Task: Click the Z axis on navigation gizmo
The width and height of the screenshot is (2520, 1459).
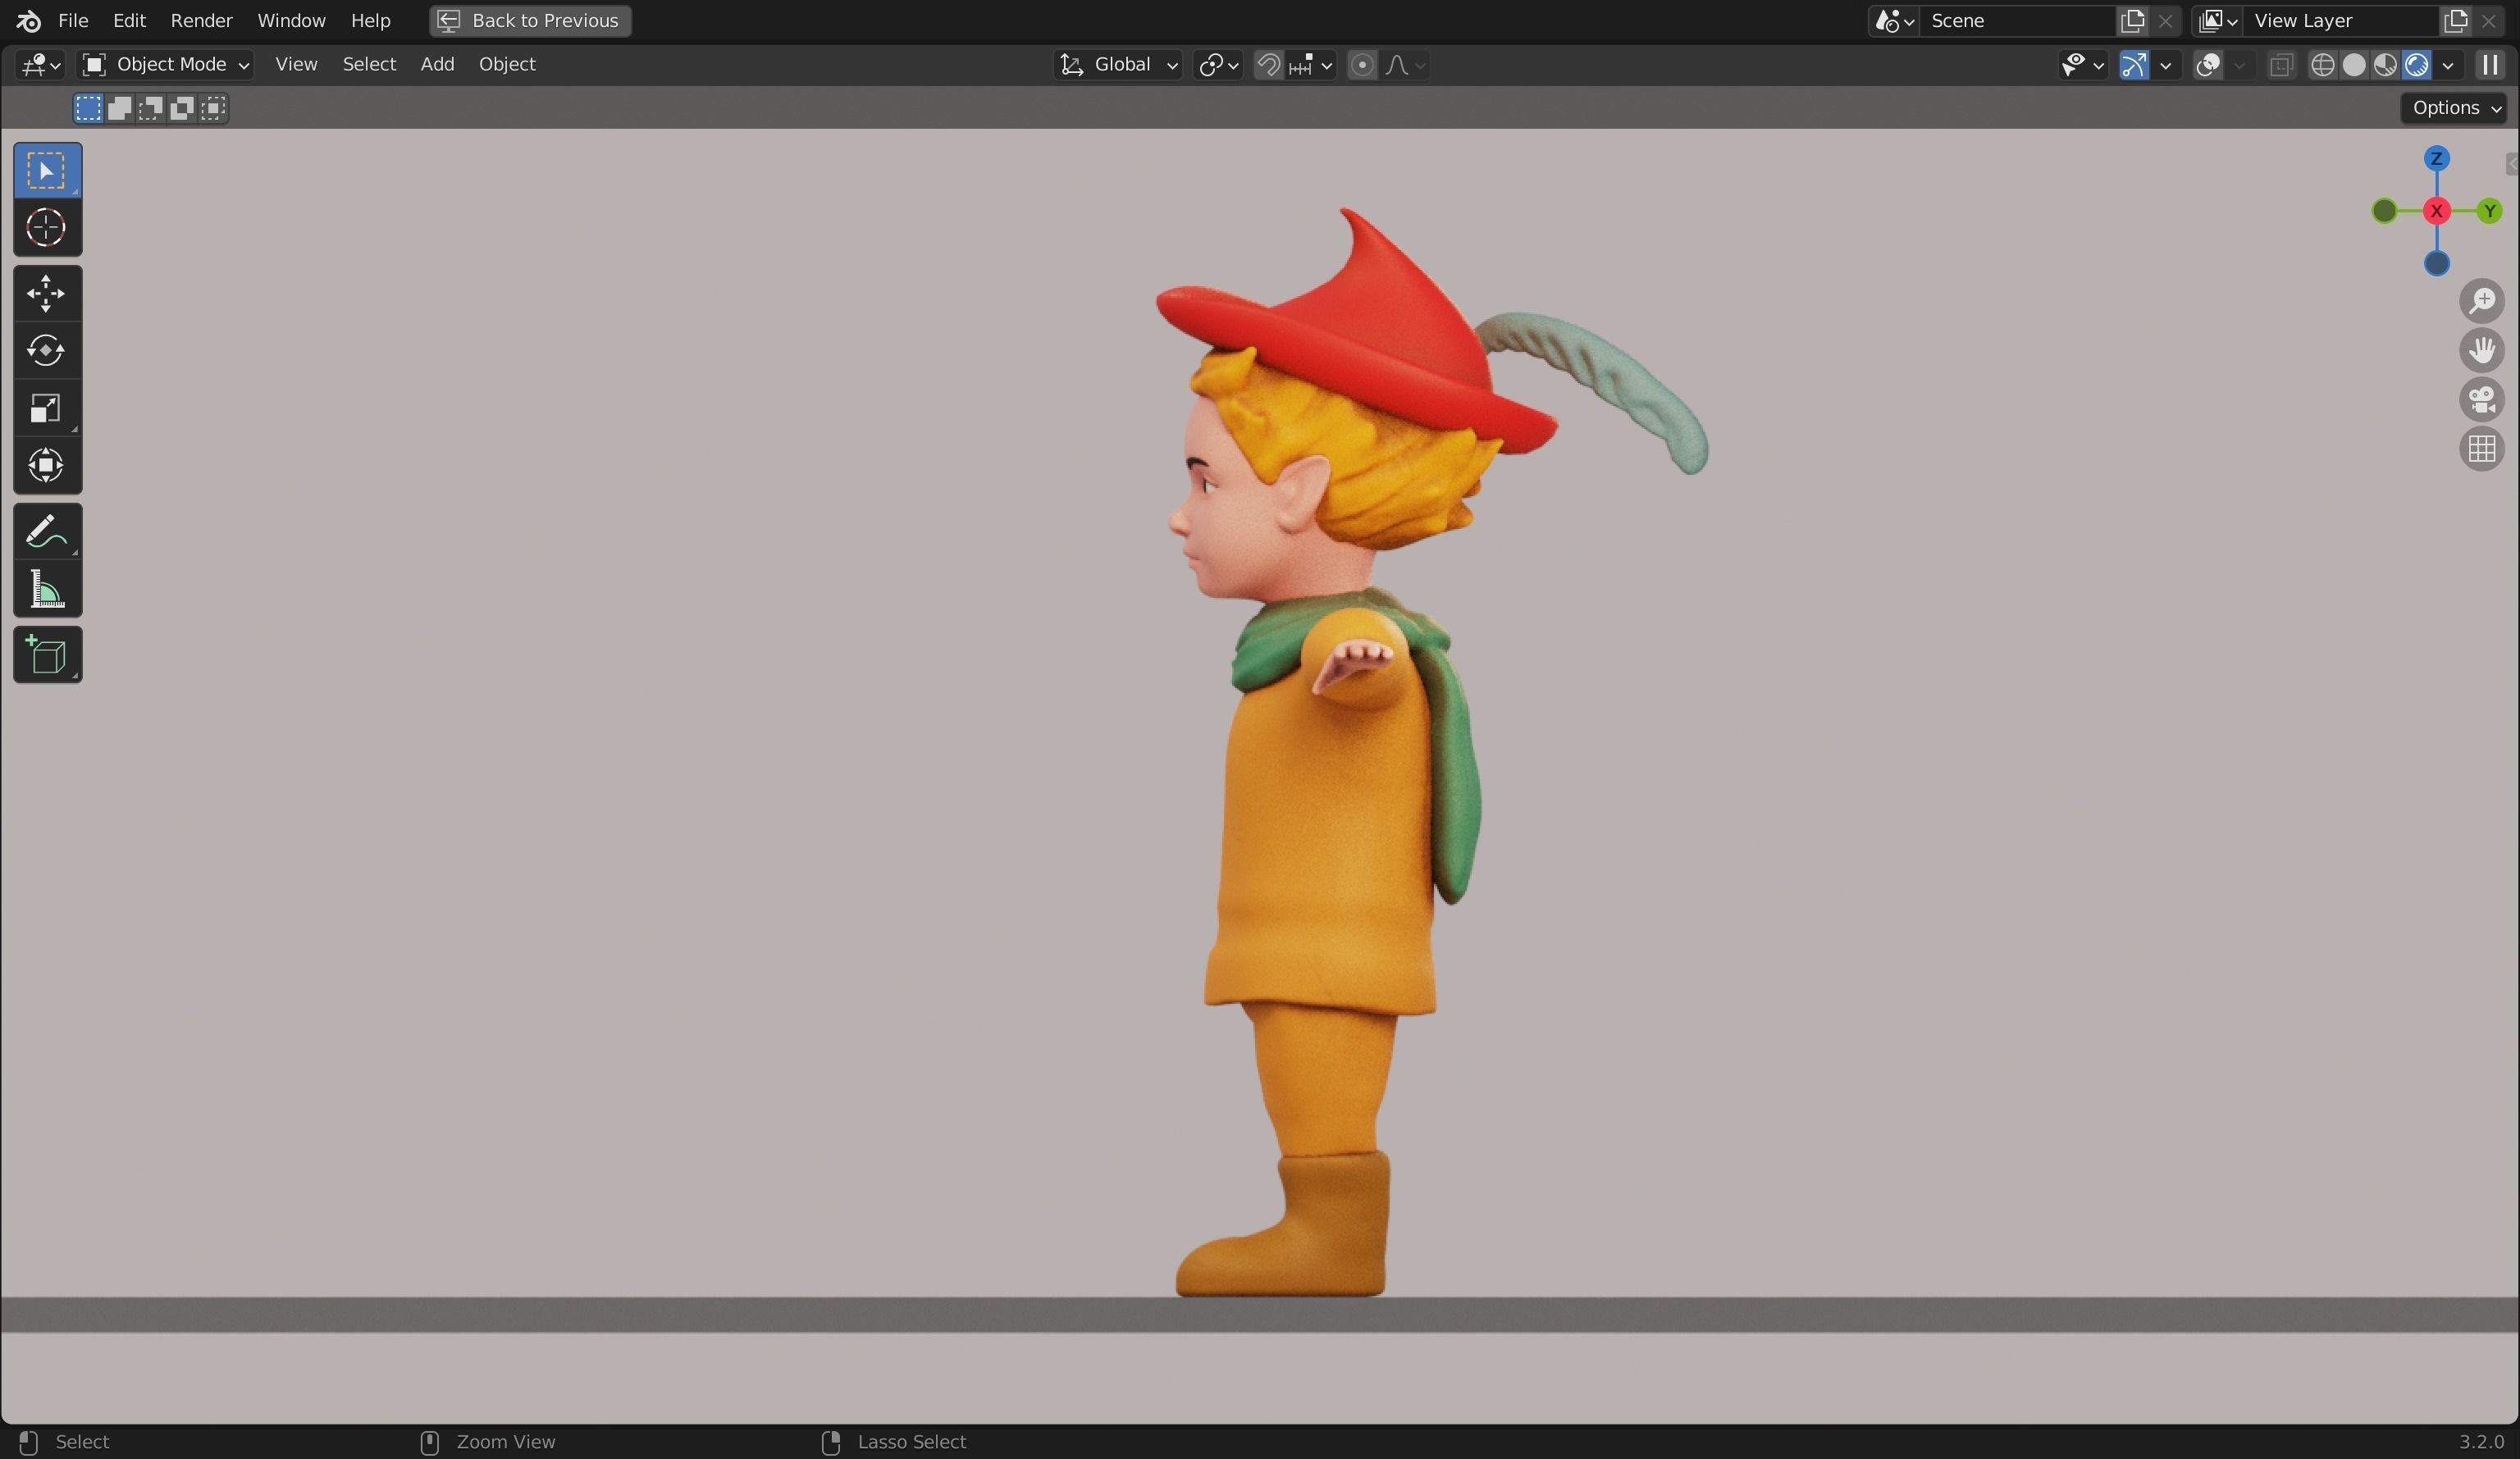Action: pos(2436,159)
